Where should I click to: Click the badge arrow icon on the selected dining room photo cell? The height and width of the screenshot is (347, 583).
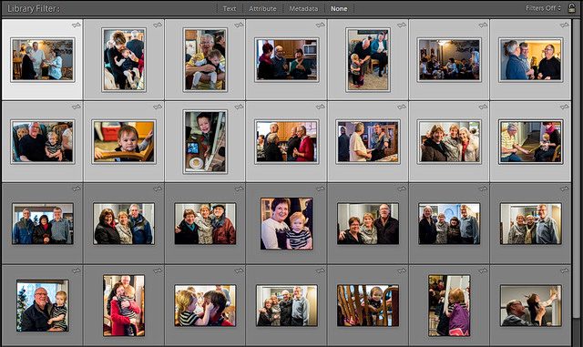[77, 25]
